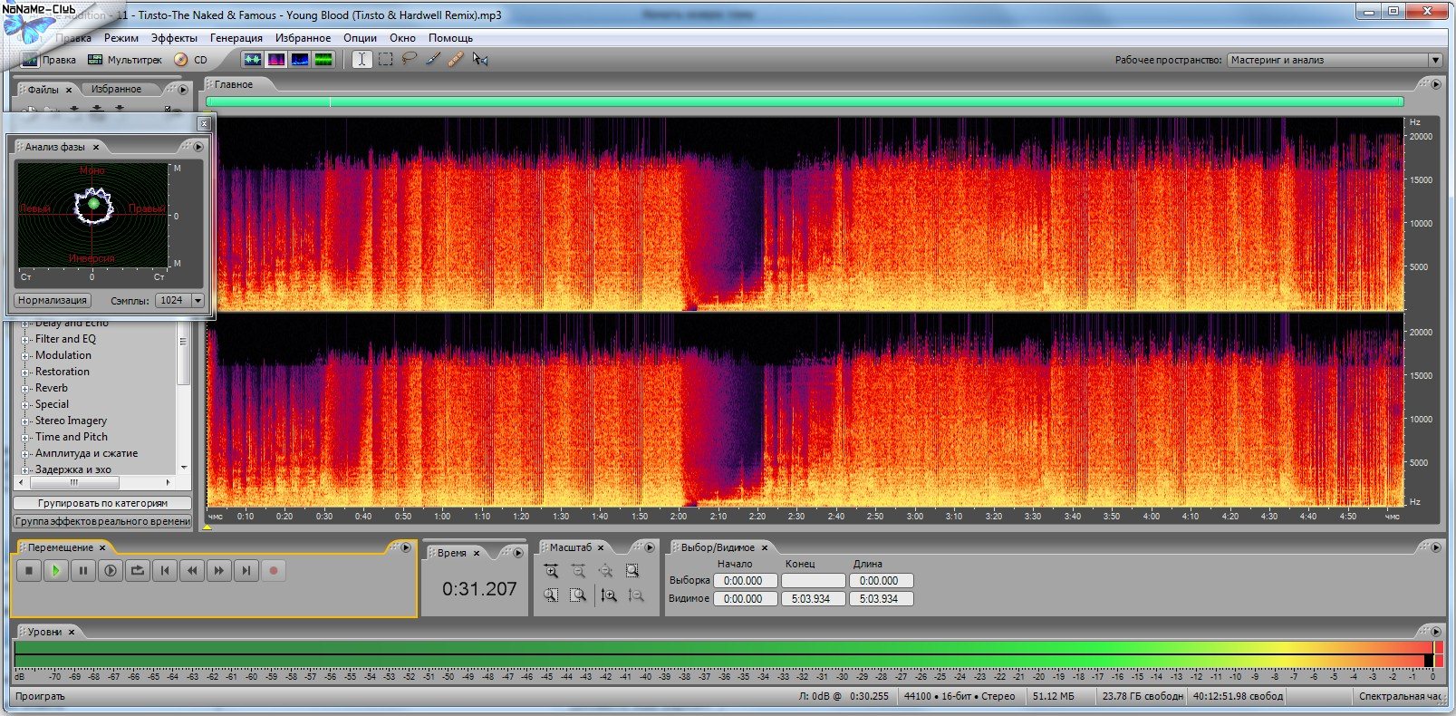Pick the Effects Paint Brush tool

433,59
